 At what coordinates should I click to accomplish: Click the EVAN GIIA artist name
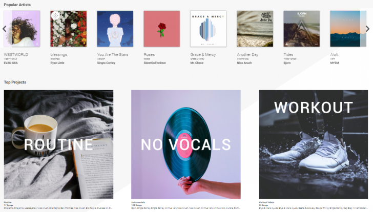click(11, 63)
